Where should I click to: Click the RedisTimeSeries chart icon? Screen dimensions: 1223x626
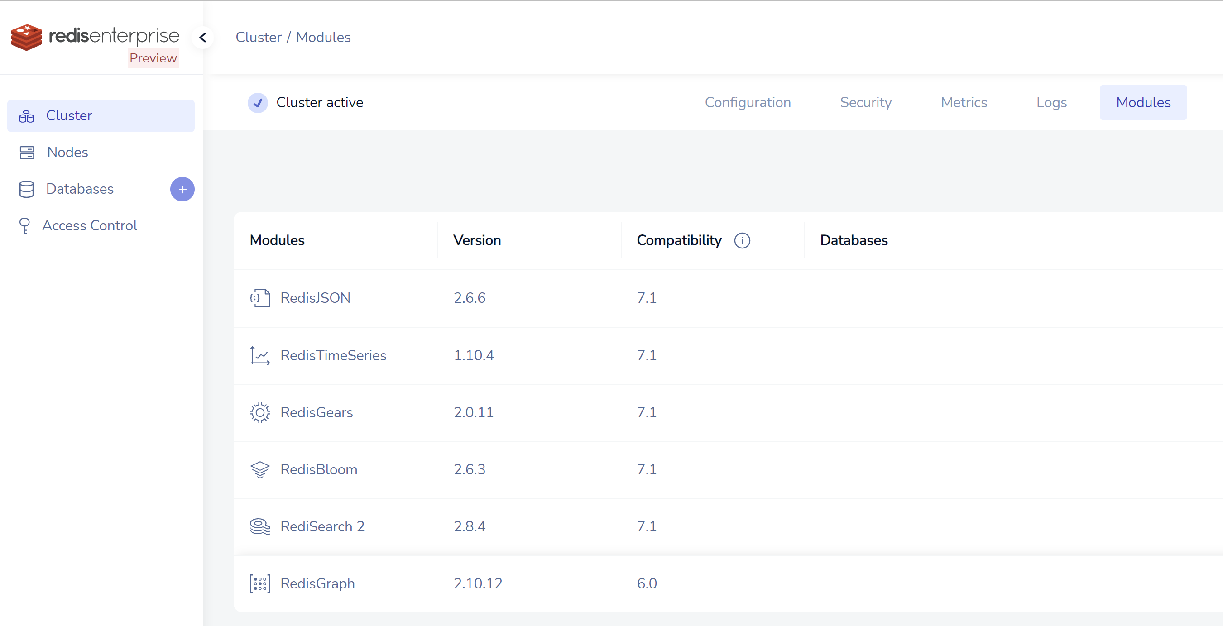(x=260, y=355)
